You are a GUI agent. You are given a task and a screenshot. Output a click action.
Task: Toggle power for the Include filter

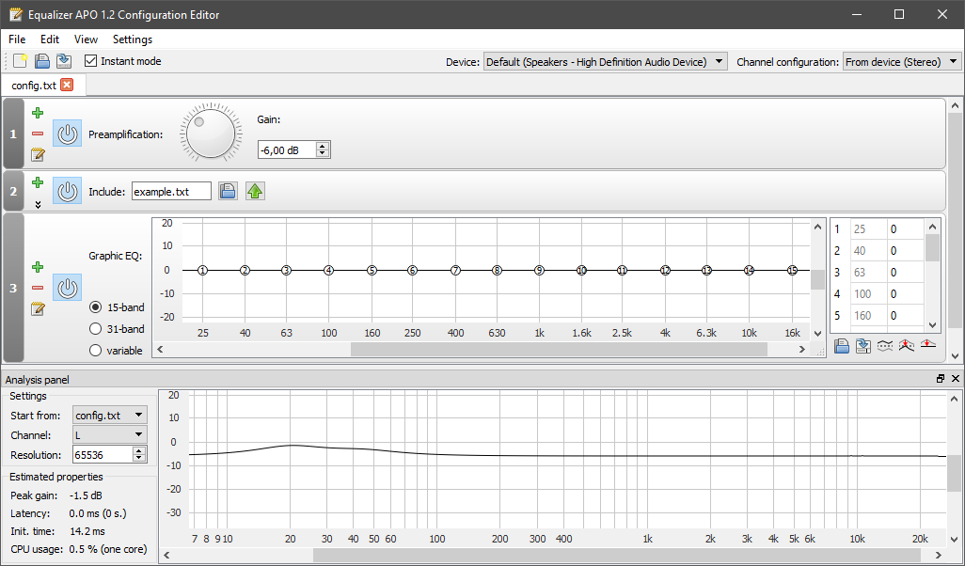click(67, 192)
